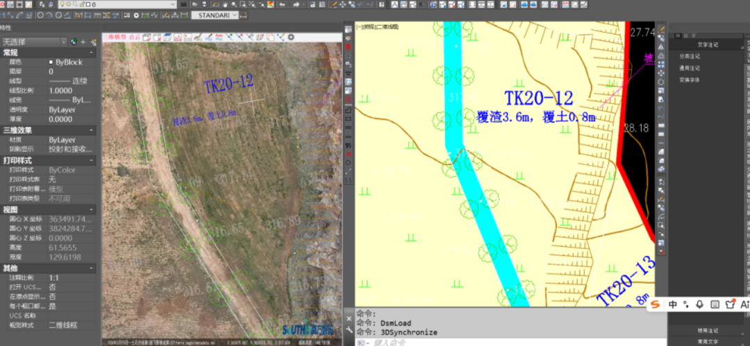
Task: Toggle Chinese 中 input mode
Action: point(672,304)
